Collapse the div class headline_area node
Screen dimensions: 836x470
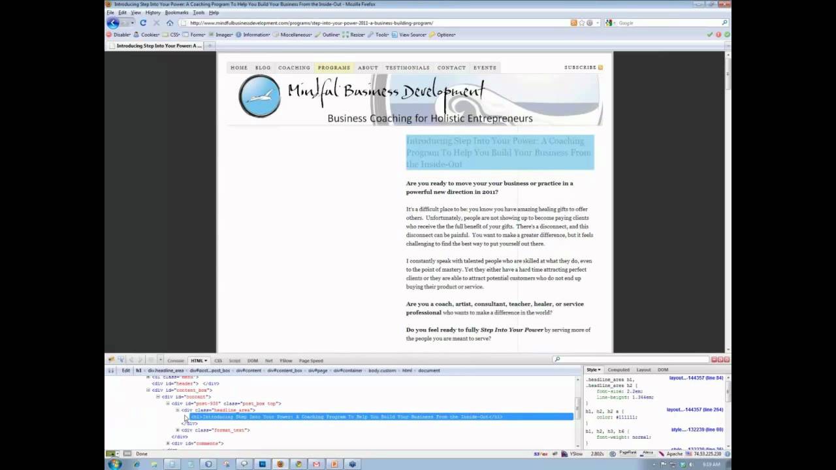pos(178,410)
